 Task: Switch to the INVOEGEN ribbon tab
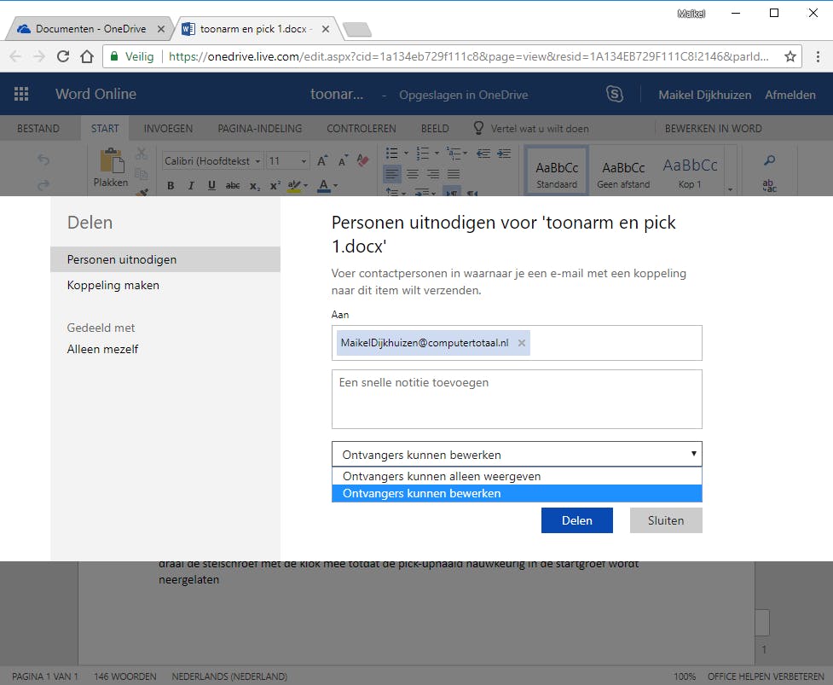click(168, 129)
